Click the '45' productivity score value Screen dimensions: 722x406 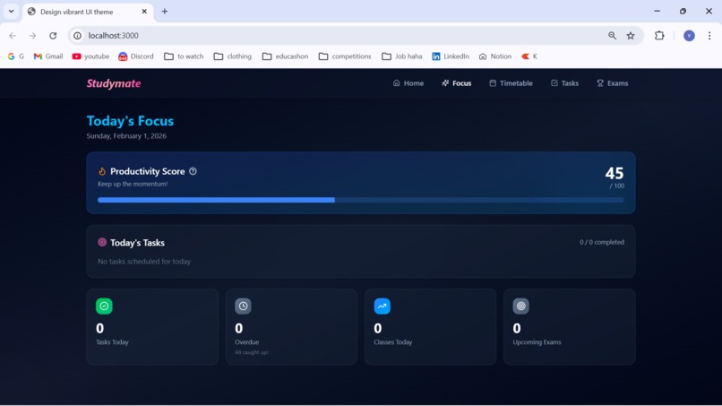click(615, 174)
